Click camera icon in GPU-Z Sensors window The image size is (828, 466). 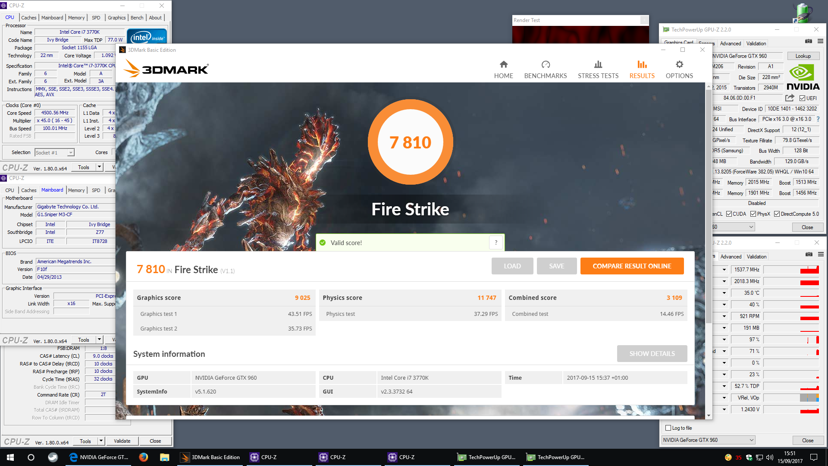(809, 254)
